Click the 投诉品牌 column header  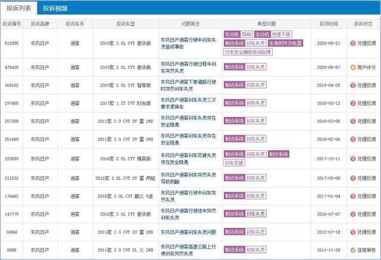coord(40,24)
